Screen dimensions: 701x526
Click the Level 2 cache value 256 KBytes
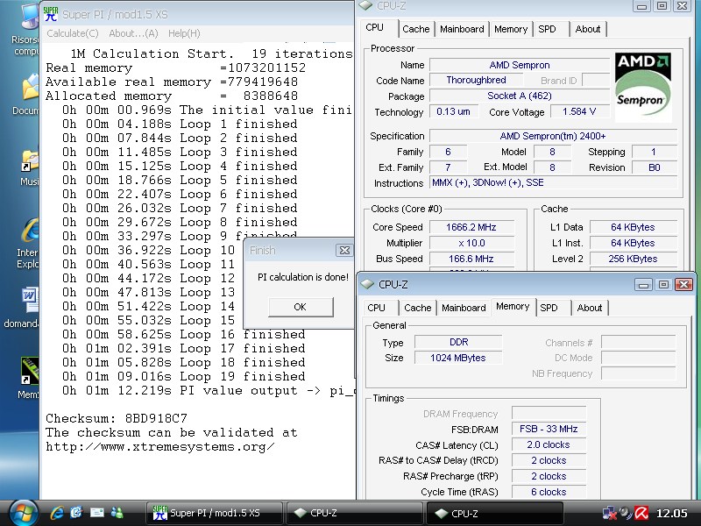coord(633,259)
